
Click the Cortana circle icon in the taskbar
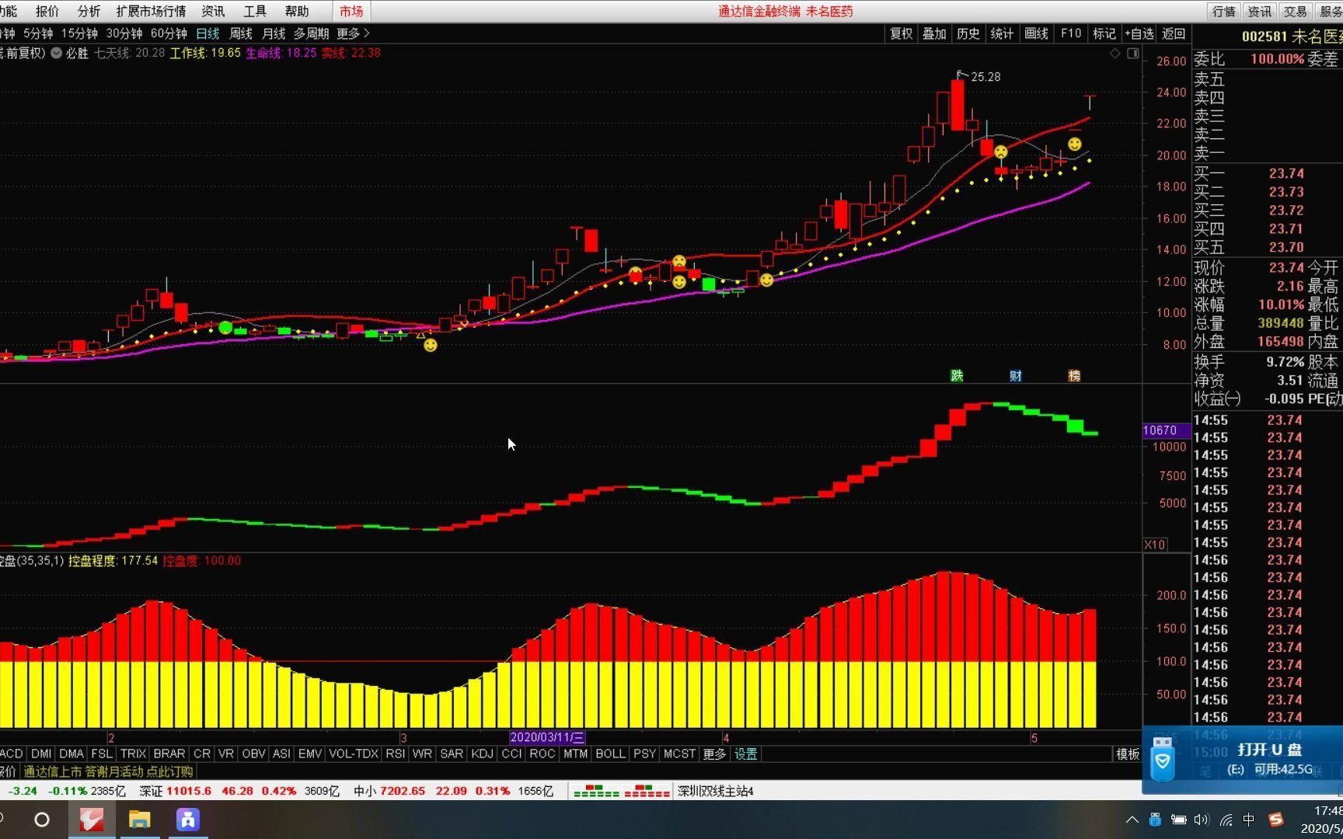(42, 820)
